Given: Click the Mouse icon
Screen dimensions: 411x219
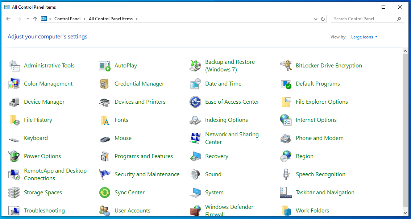Looking at the screenshot, I should pos(105,139).
